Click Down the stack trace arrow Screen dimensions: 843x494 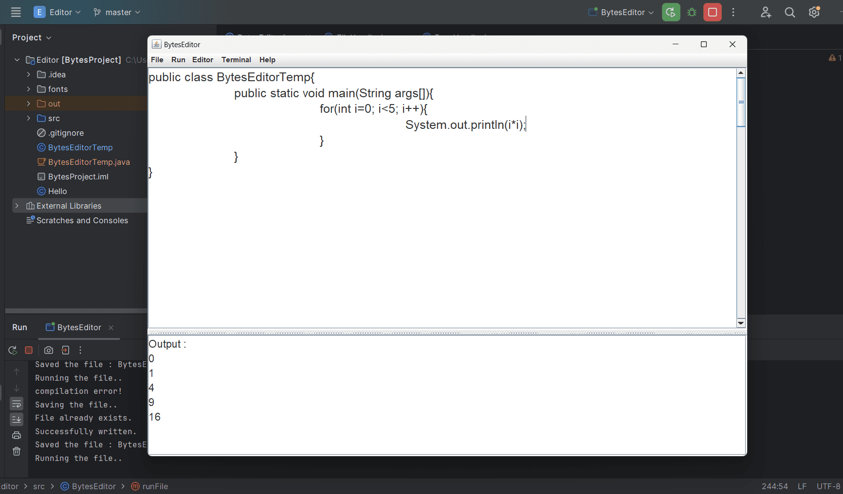17,388
